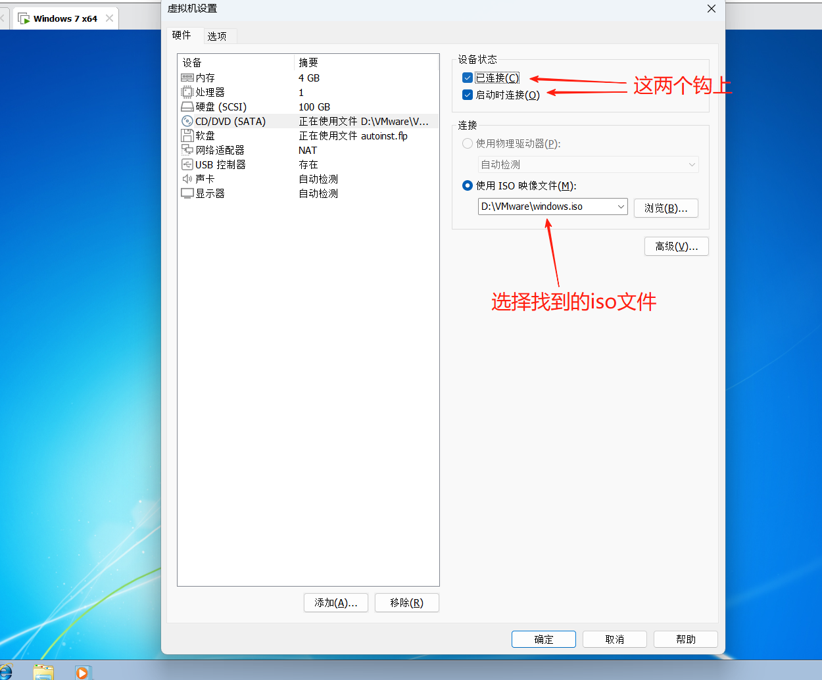Screen dimensions: 822x680
Task: Click the 浏览(B)... browse button
Action: 666,208
